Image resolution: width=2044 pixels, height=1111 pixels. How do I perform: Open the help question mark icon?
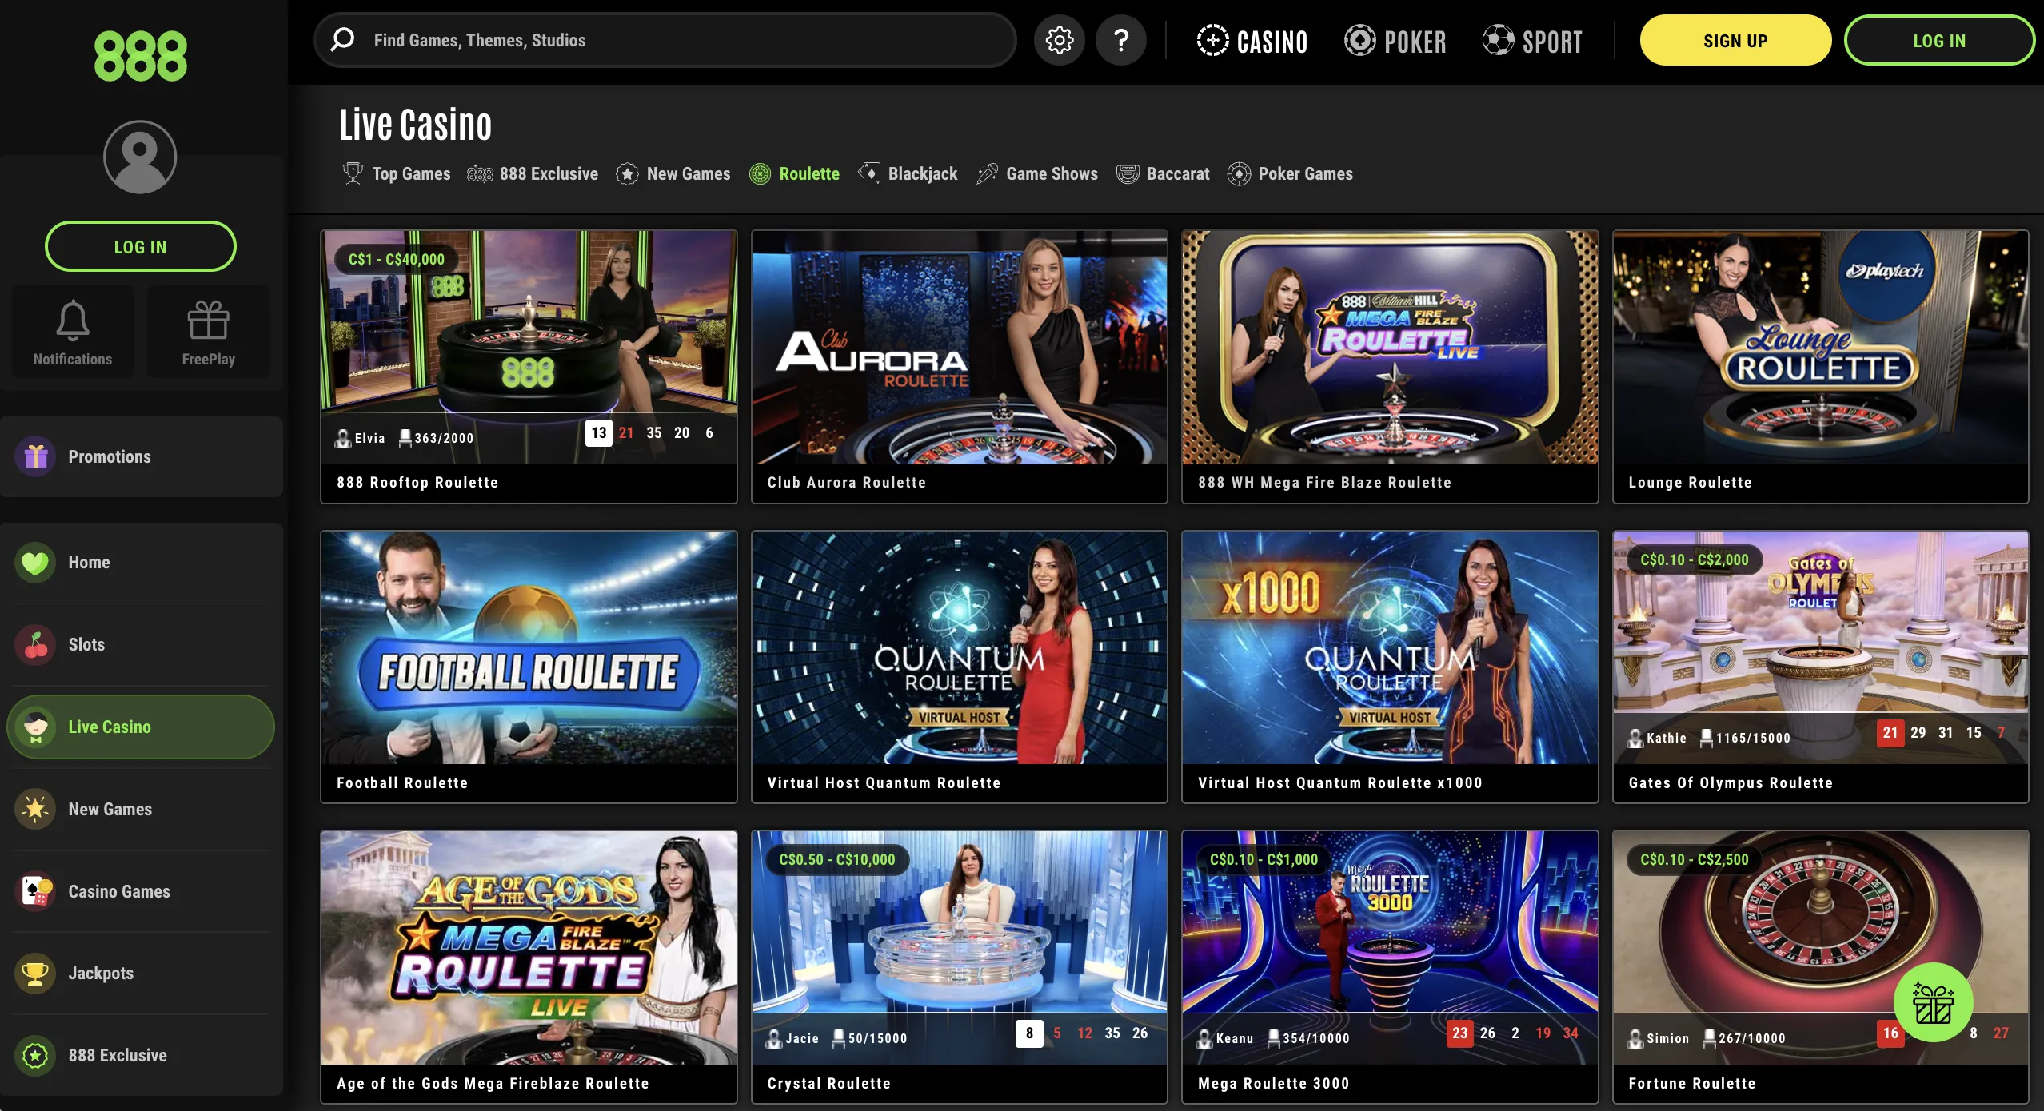[x=1121, y=40]
